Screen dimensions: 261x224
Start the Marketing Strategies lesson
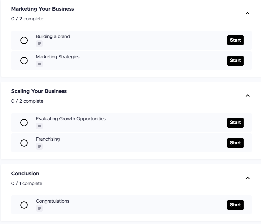coord(235,61)
